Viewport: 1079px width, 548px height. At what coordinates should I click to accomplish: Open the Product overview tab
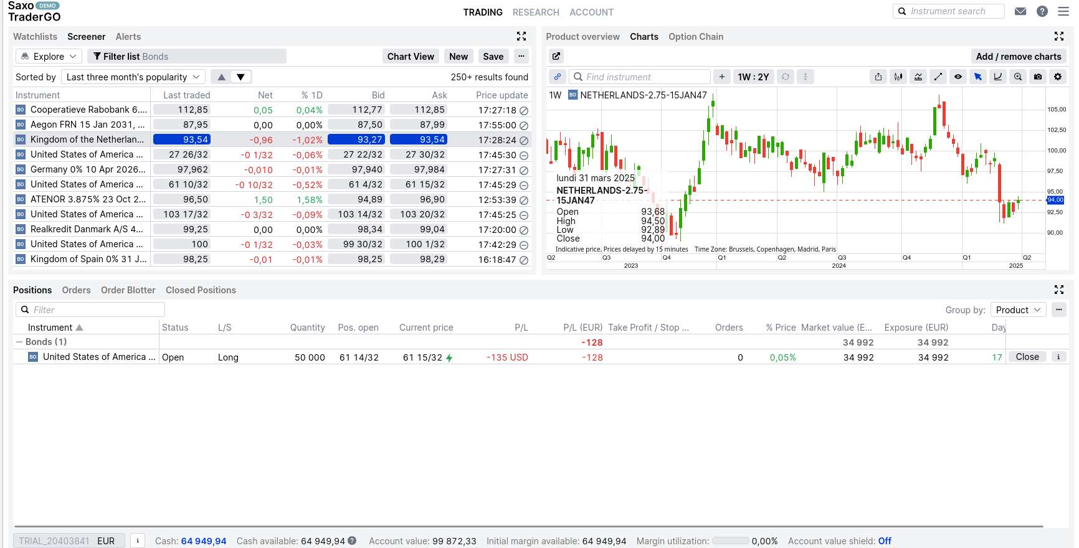(x=582, y=36)
